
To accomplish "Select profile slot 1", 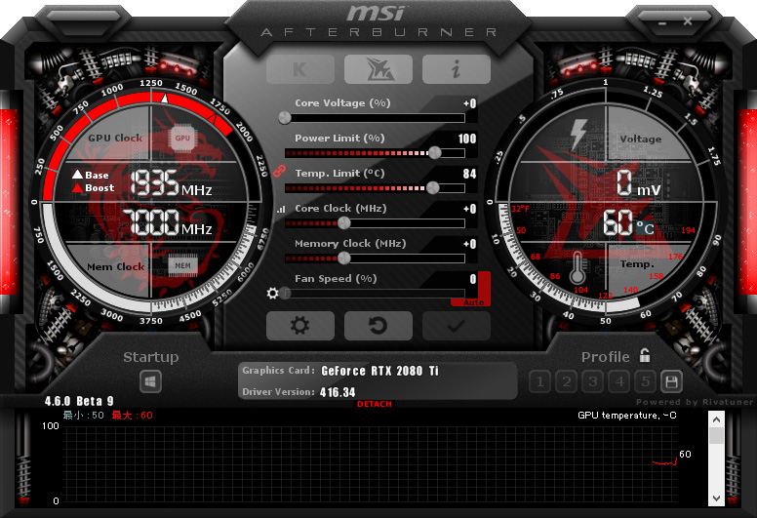I will (540, 381).
